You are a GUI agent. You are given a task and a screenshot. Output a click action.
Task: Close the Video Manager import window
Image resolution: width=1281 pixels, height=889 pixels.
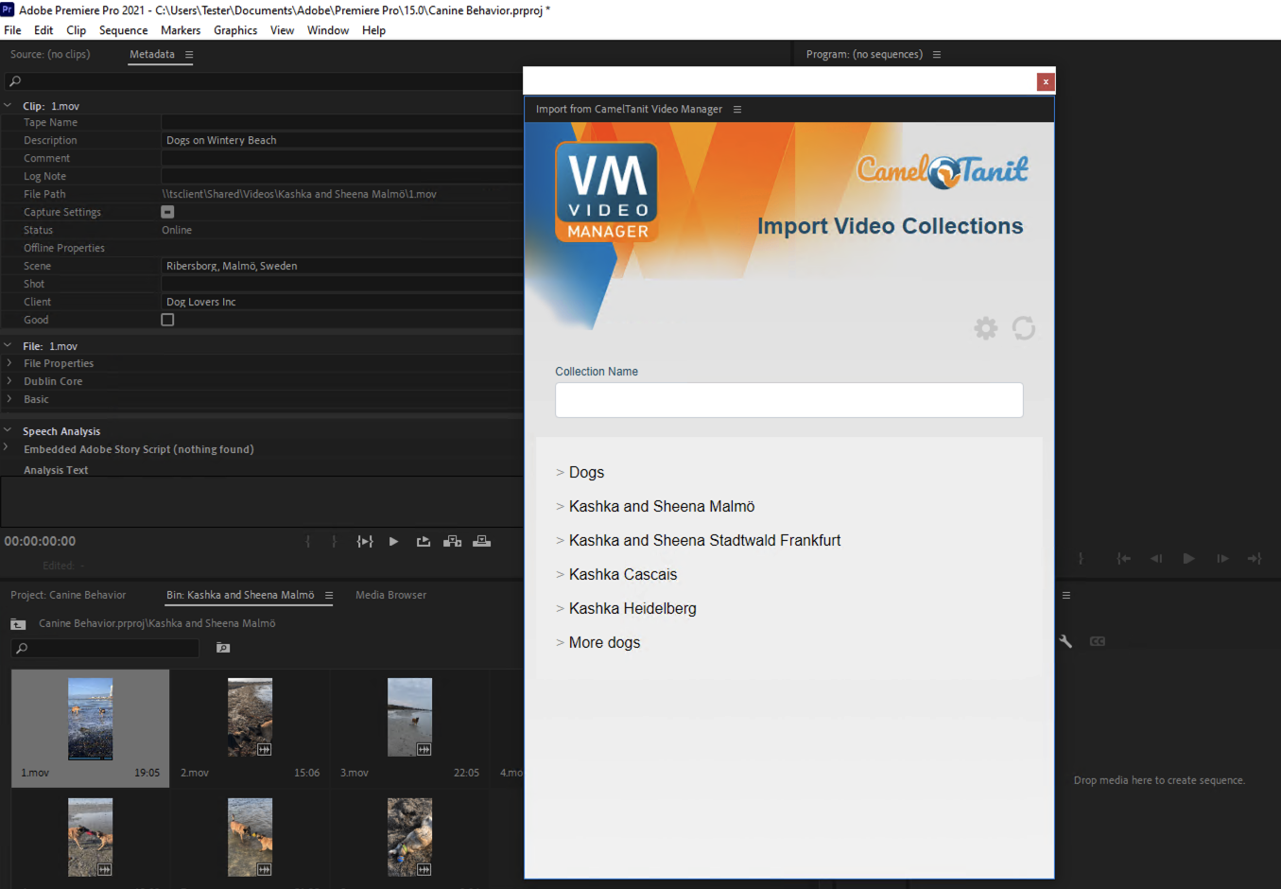coord(1046,82)
